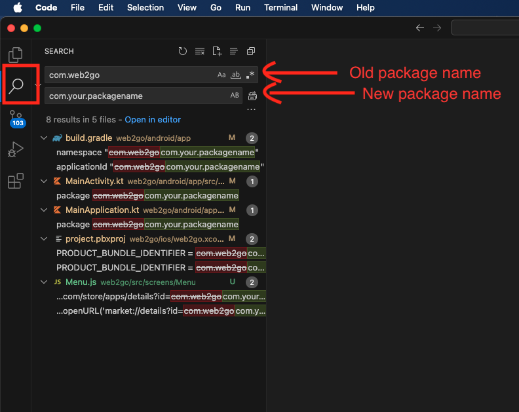Enable Use Regular Expression option
The height and width of the screenshot is (412, 519).
tap(250, 75)
